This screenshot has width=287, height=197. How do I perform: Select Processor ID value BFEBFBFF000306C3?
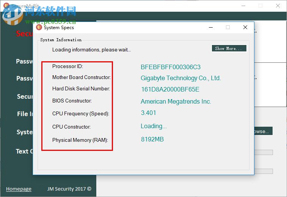coord(171,67)
